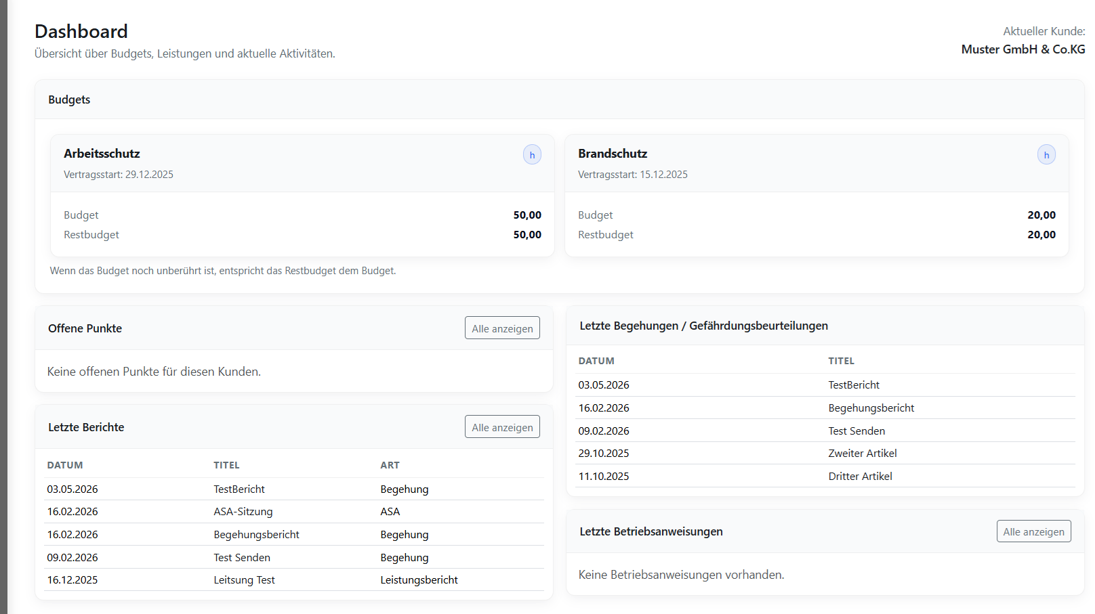Open 'TestBericht' in Letzte Begehungen table
Screen dimensions: 1095x614
point(825,385)
